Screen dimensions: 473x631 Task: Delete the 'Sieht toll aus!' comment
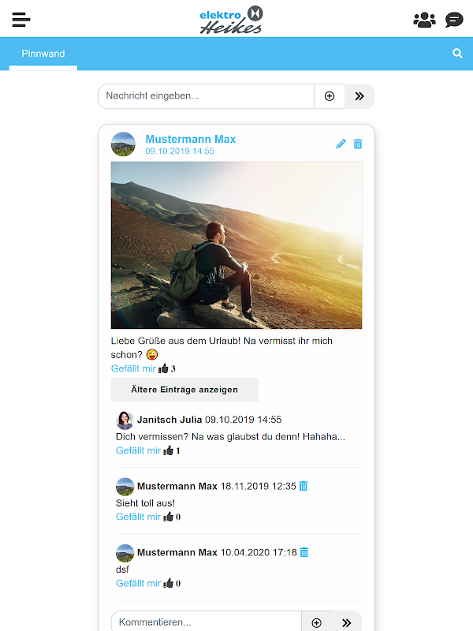pos(304,486)
